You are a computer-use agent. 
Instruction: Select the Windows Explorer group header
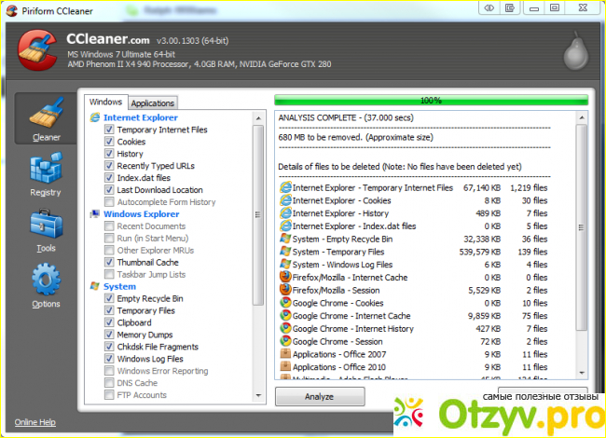(142, 214)
